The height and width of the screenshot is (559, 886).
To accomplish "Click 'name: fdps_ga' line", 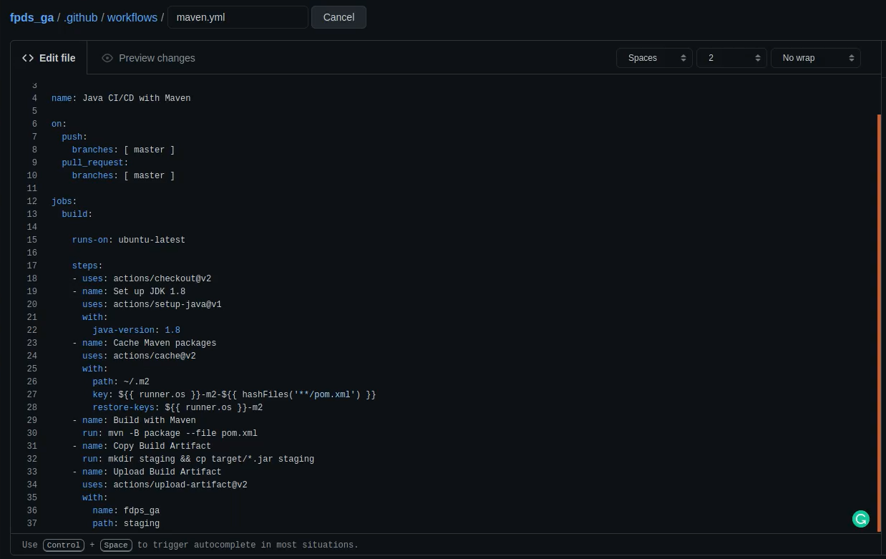I will click(x=126, y=510).
